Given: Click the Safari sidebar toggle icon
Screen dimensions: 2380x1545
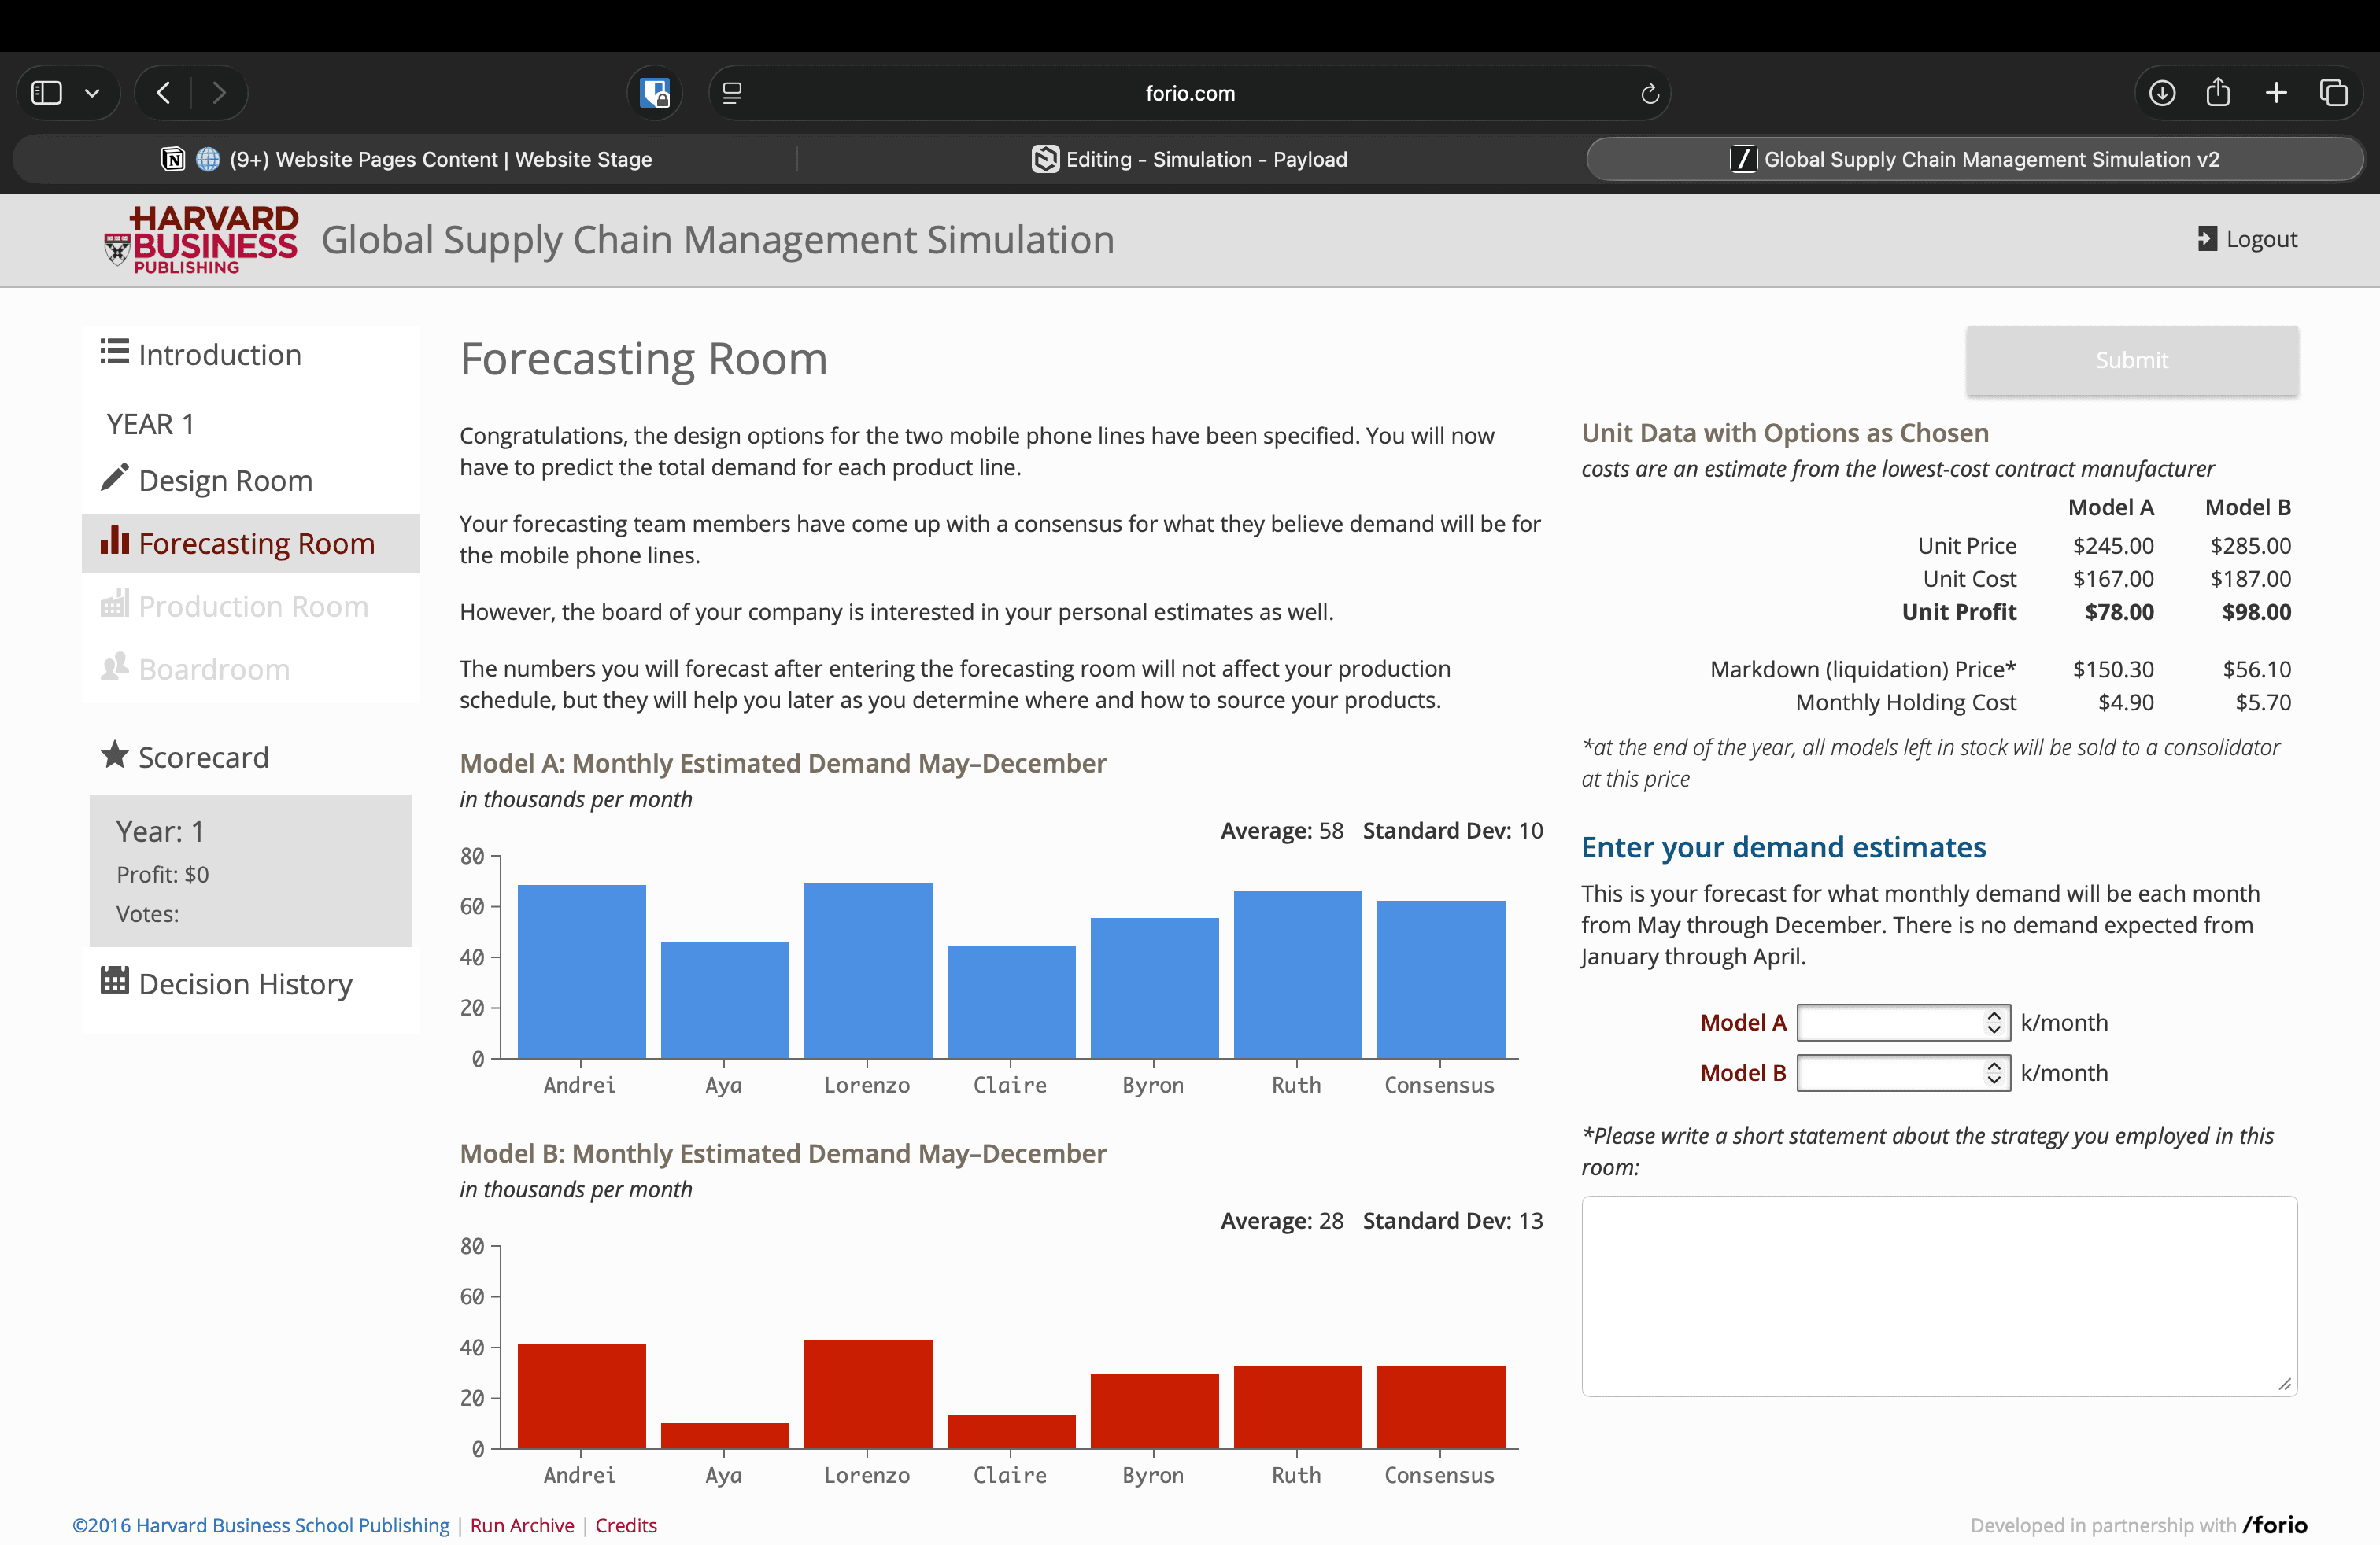Looking at the screenshot, I should click(x=47, y=93).
